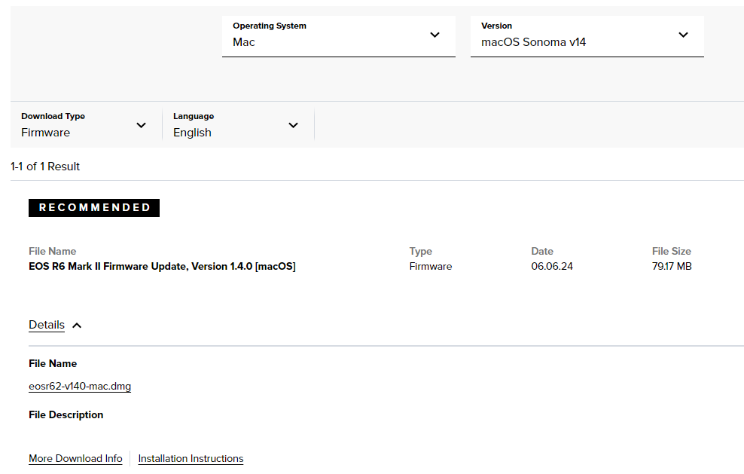Open the Installation Instructions link

[x=191, y=458]
